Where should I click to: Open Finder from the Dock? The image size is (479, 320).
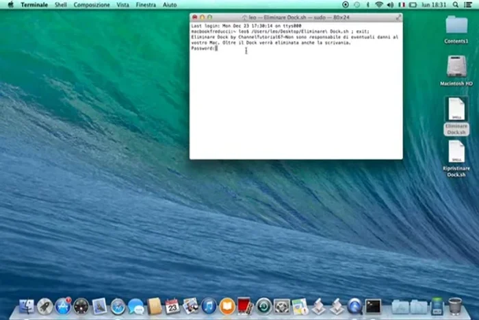tap(27, 306)
